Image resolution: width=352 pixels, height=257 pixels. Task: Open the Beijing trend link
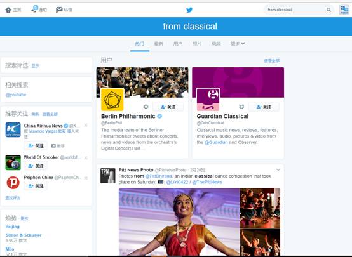12,227
